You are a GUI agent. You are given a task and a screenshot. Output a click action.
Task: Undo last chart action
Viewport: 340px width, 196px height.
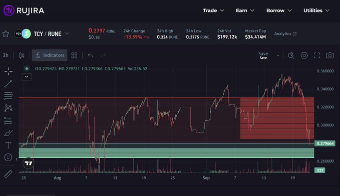click(x=91, y=55)
